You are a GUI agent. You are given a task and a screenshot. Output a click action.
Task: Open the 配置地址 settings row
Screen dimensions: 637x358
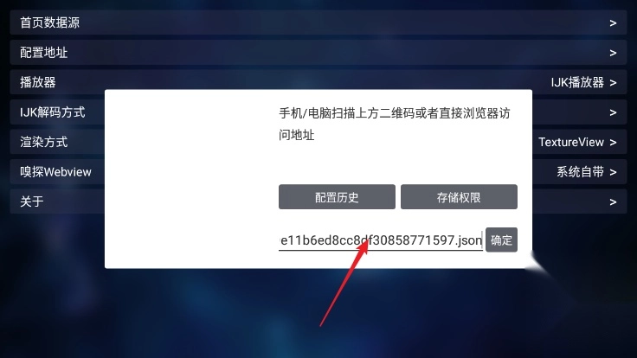(318, 53)
